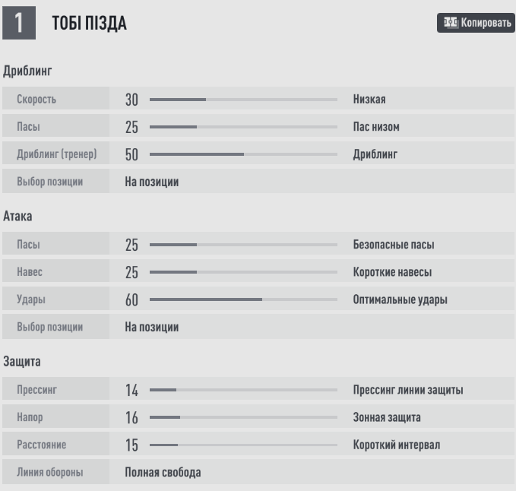Click the Копировать copy button
Screen dimensions: 516x491
point(476,24)
